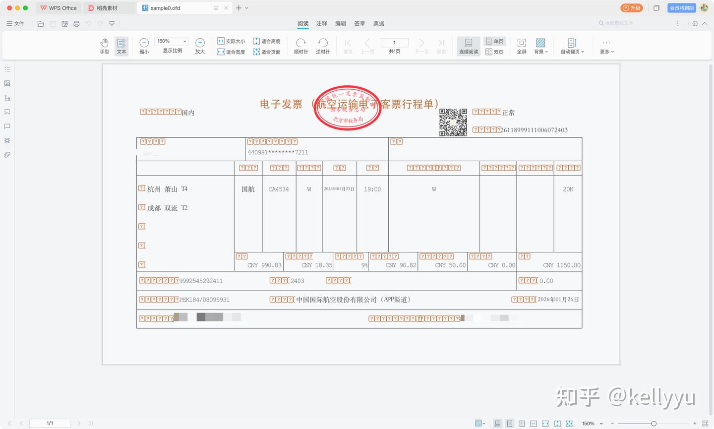
Task: Click the print icon in quick toolbar
Action: (76, 23)
